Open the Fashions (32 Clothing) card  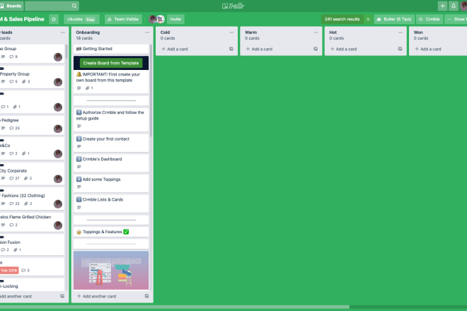(x=31, y=198)
